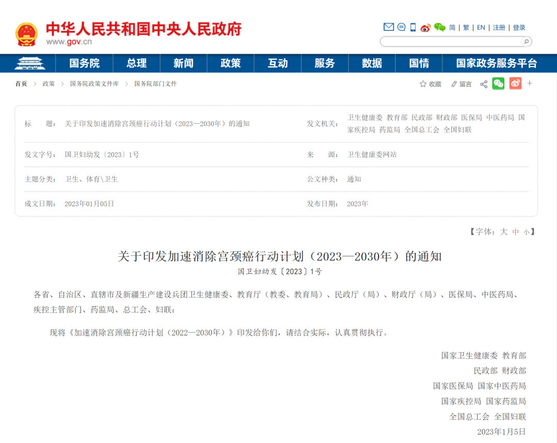The height and width of the screenshot is (443, 557).
Task: Share article via green WeChat button
Action: (x=498, y=84)
